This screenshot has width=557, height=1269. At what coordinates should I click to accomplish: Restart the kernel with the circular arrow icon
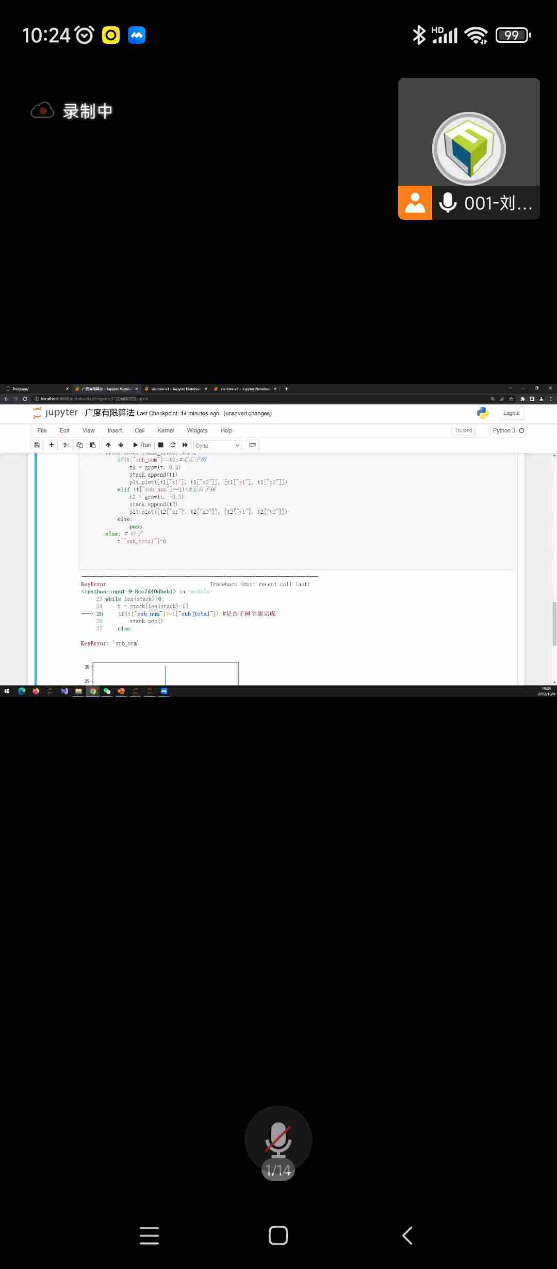(173, 445)
